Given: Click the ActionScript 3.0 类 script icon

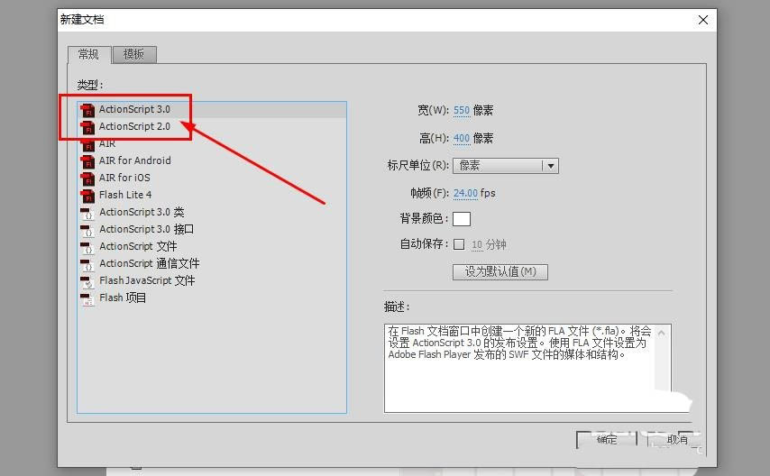Looking at the screenshot, I should [87, 213].
